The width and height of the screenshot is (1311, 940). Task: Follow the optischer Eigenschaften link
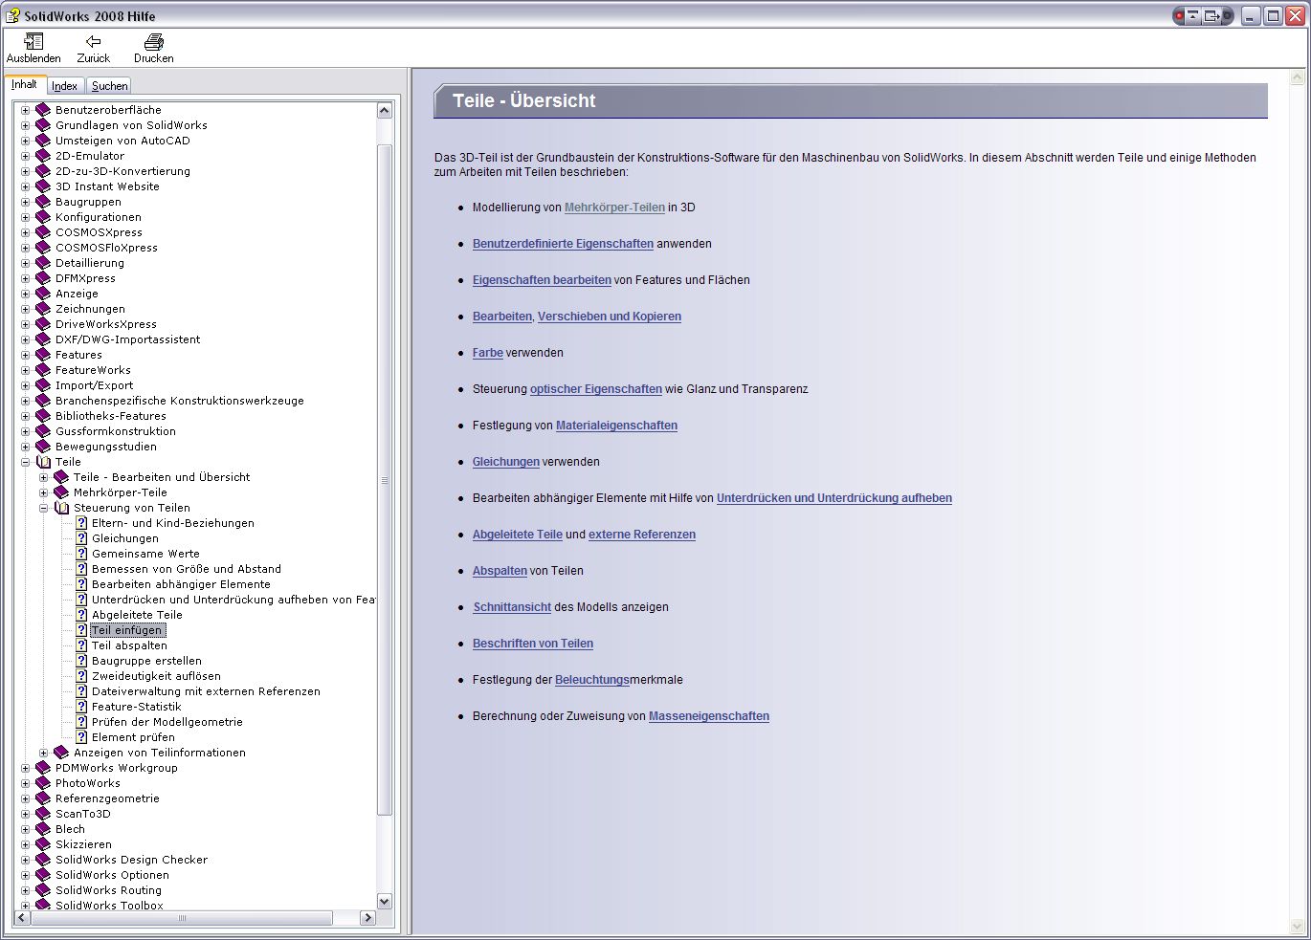click(x=596, y=389)
